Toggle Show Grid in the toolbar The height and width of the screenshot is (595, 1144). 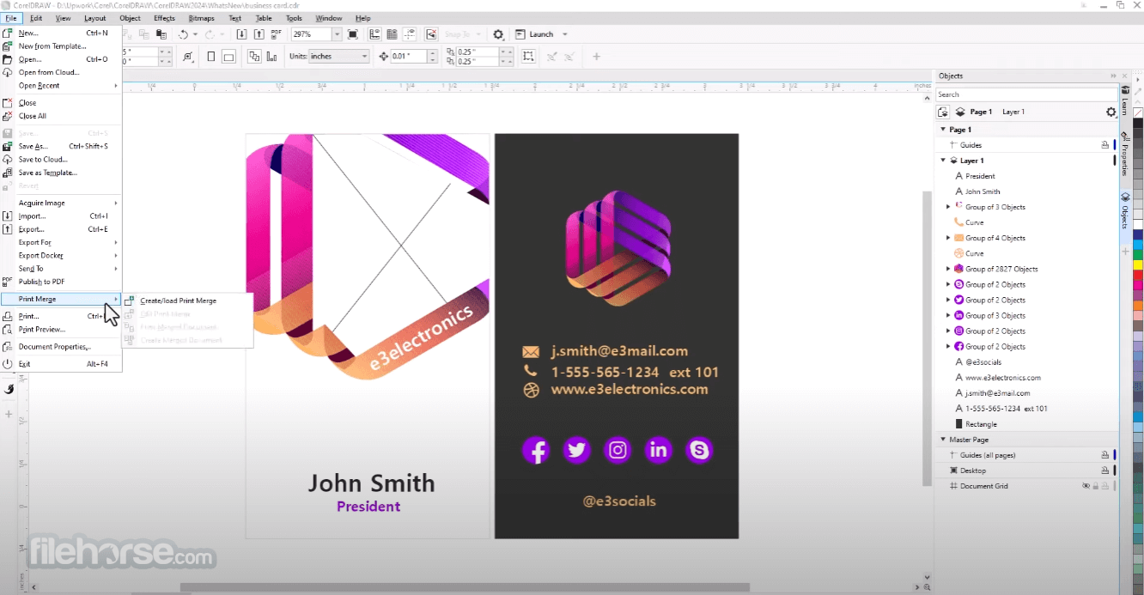click(x=392, y=34)
